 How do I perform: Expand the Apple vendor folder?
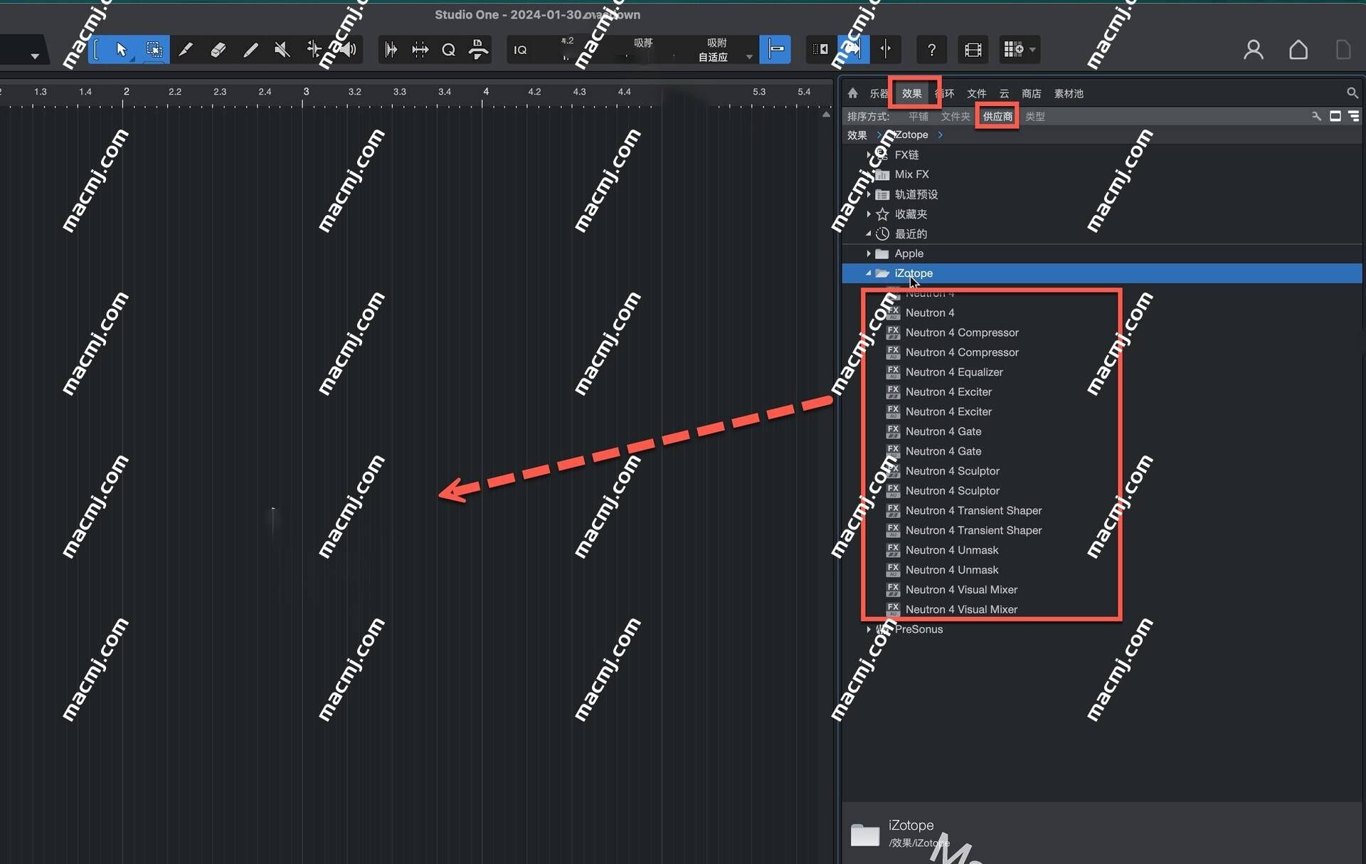coord(869,253)
